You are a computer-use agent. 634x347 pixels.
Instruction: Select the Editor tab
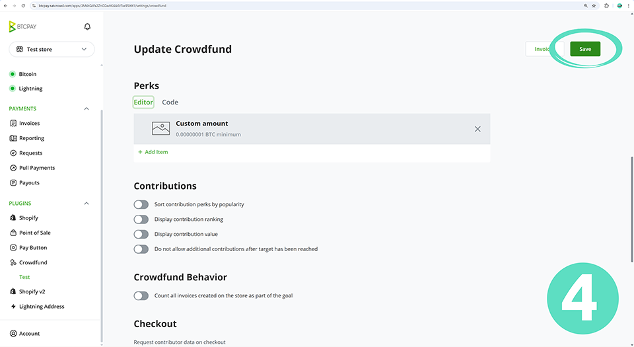(x=143, y=102)
